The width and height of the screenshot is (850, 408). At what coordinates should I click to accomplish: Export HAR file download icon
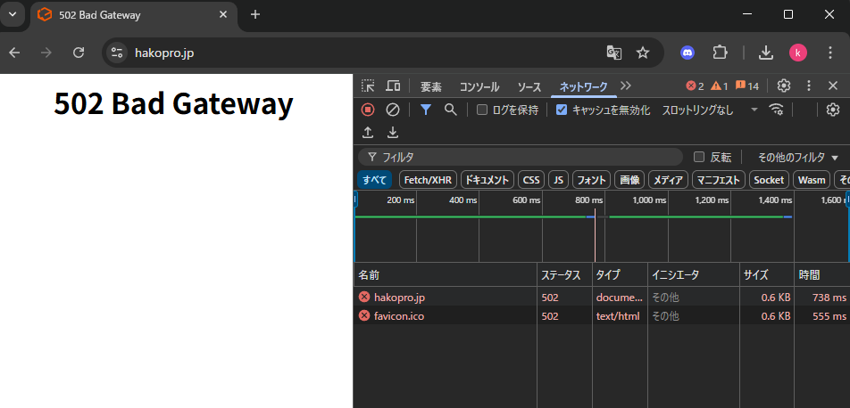point(393,133)
